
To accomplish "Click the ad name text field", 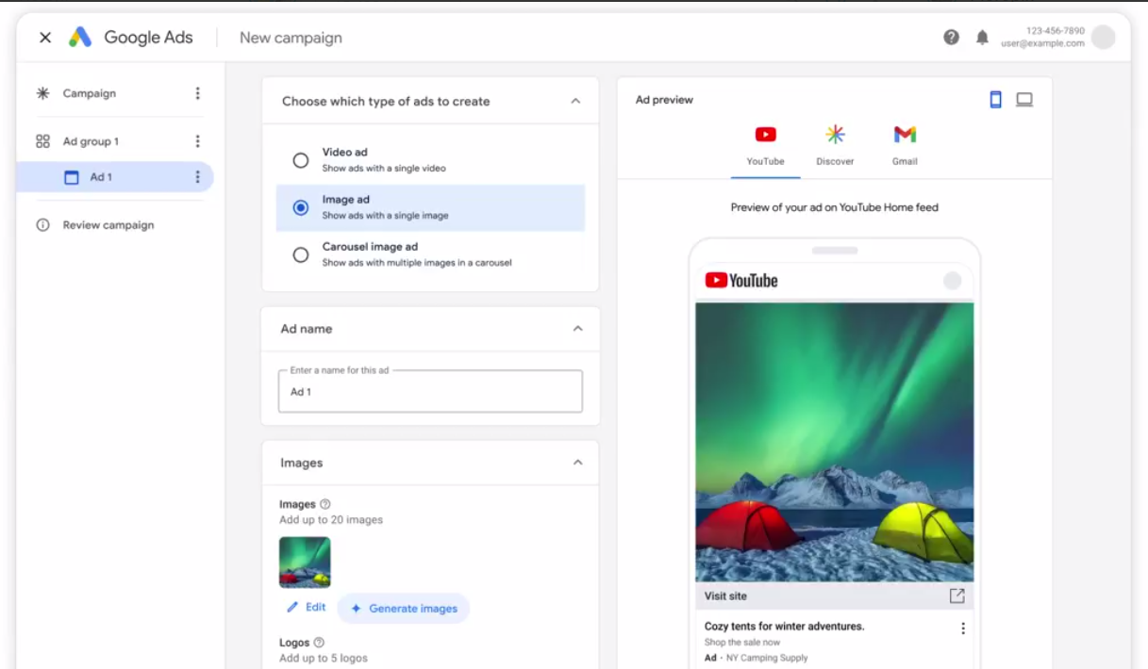I will (x=430, y=392).
